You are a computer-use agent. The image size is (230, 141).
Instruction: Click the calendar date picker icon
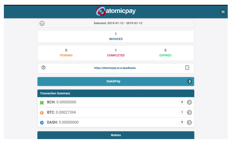tap(42, 23)
